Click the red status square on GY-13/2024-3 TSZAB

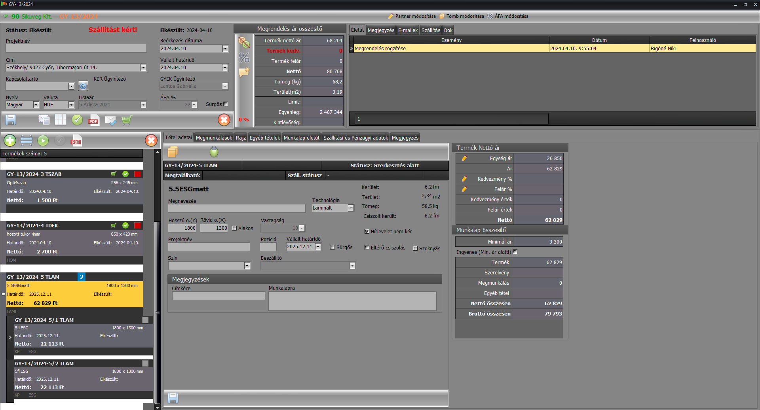pos(137,174)
